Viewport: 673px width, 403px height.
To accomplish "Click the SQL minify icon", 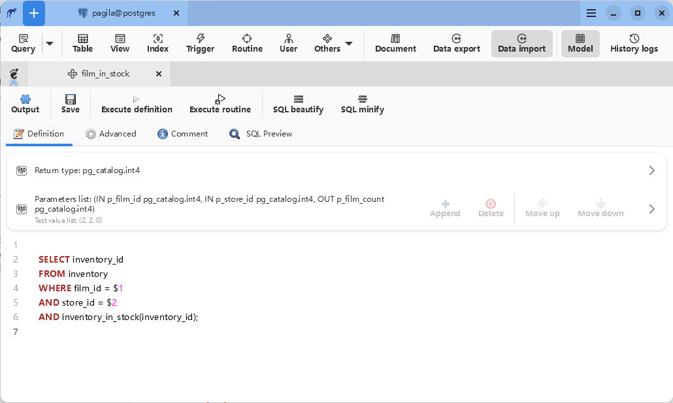I will [x=362, y=99].
